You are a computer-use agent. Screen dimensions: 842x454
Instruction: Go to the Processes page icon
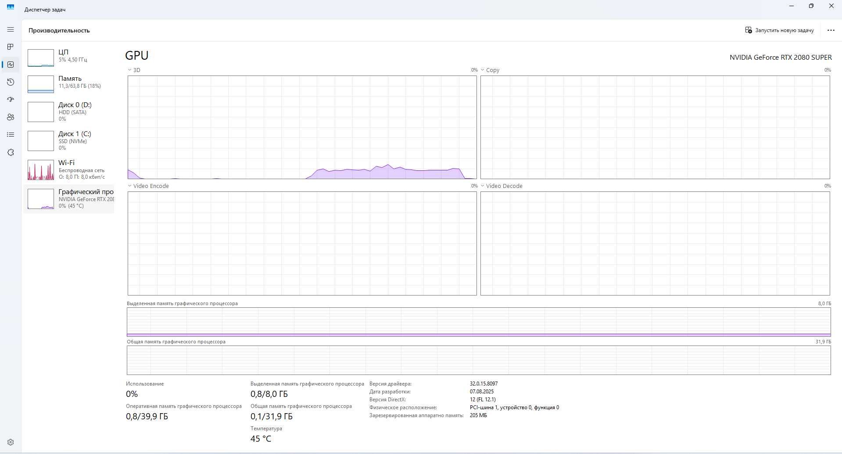(x=11, y=47)
